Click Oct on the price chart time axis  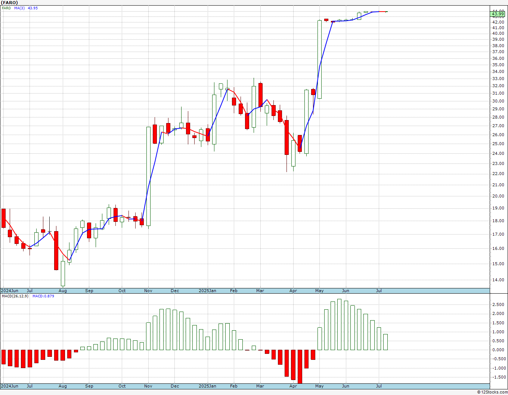[122, 291]
